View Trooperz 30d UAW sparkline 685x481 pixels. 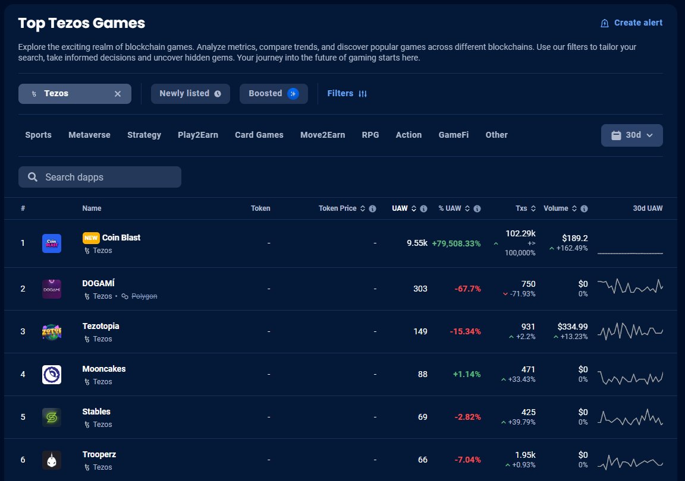[x=630, y=462]
